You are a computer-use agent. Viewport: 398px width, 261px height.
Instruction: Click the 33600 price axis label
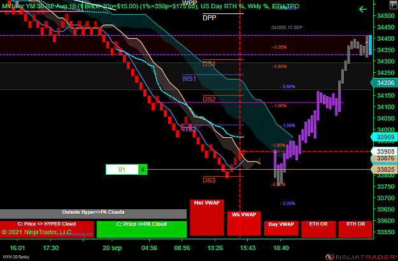pos(385,221)
